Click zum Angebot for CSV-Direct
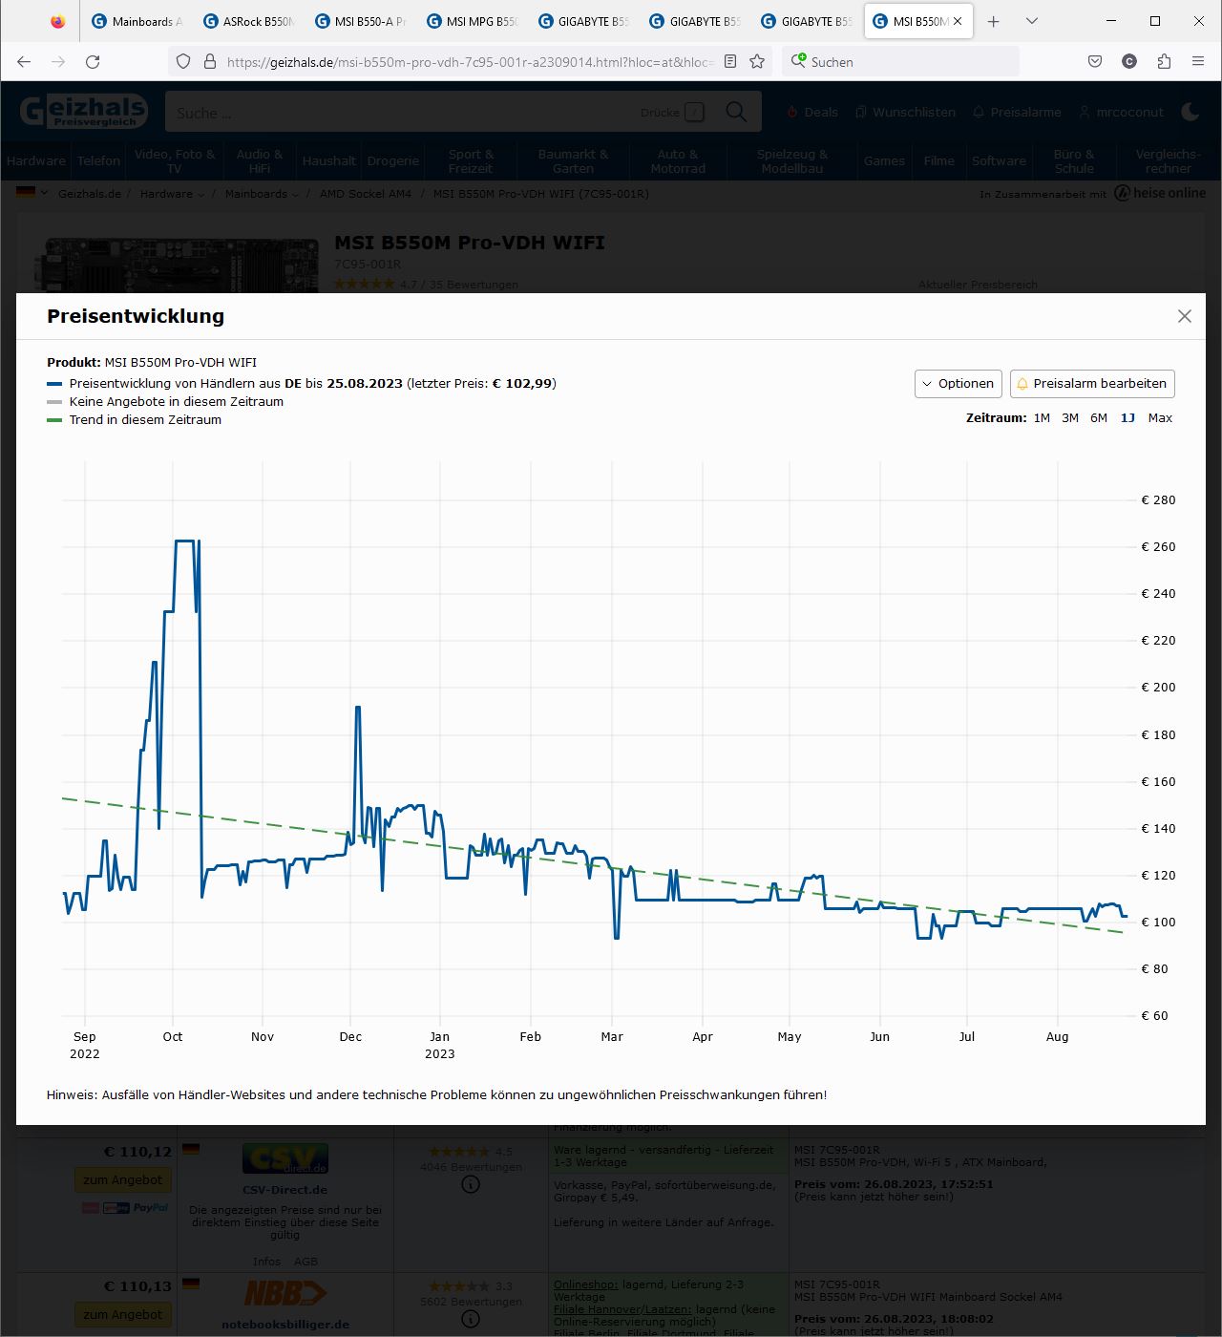This screenshot has height=1337, width=1222. (122, 1179)
